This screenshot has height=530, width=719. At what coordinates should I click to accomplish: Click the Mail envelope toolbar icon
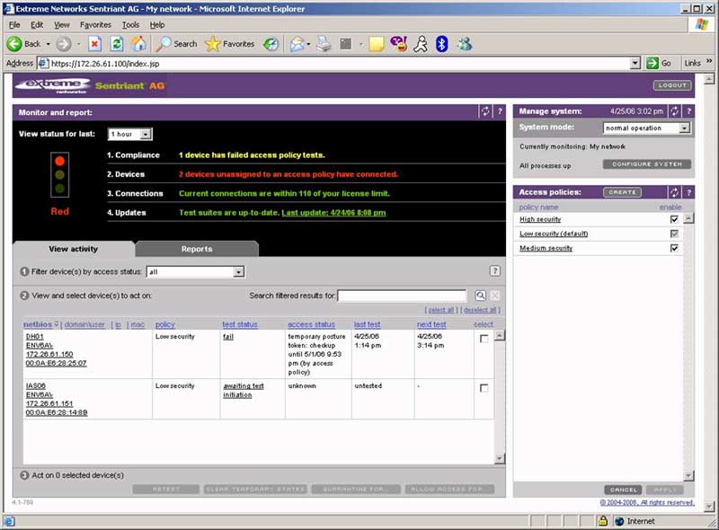297,44
